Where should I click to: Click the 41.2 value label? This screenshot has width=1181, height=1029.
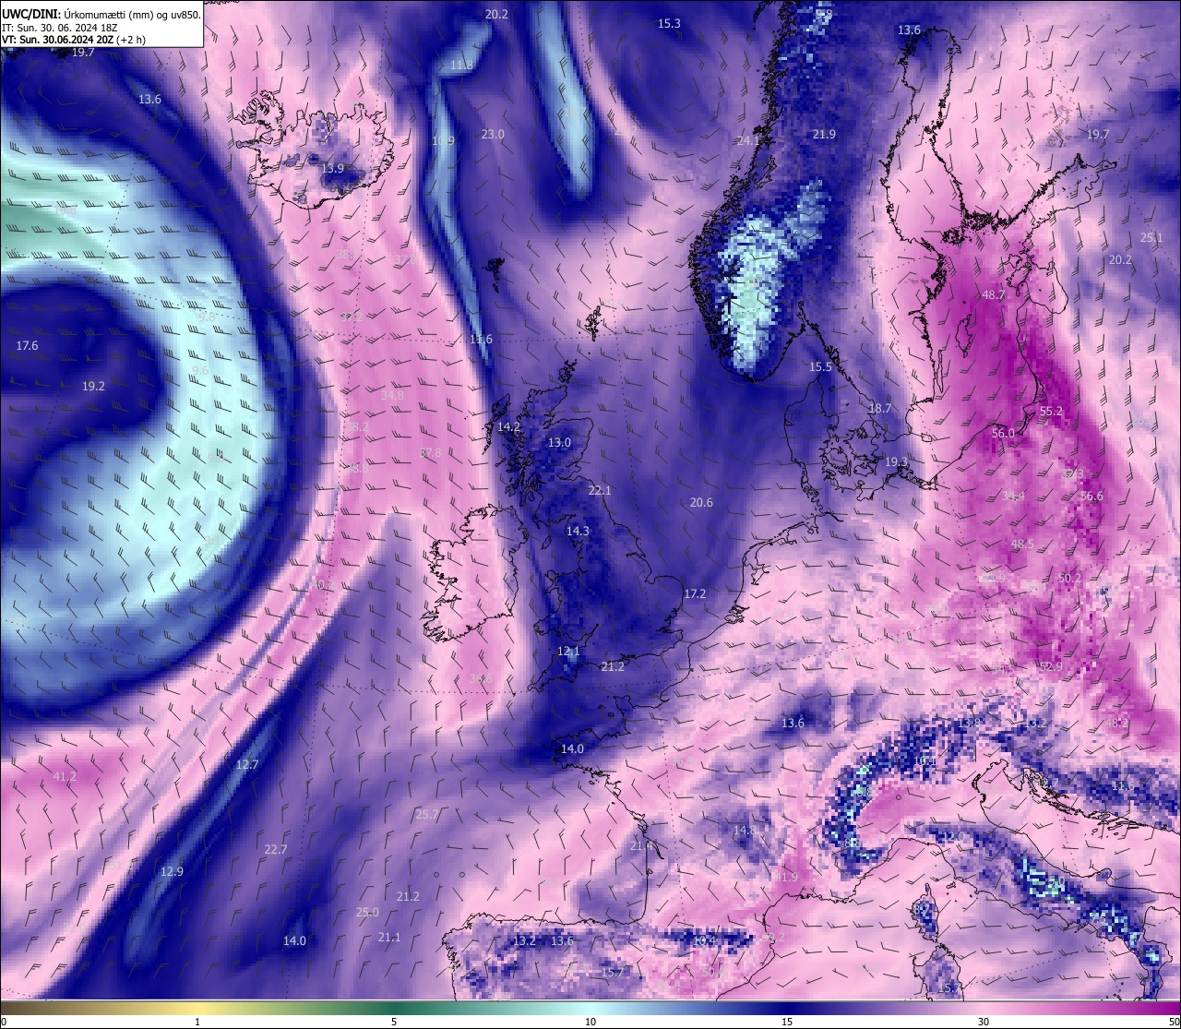coord(65,776)
